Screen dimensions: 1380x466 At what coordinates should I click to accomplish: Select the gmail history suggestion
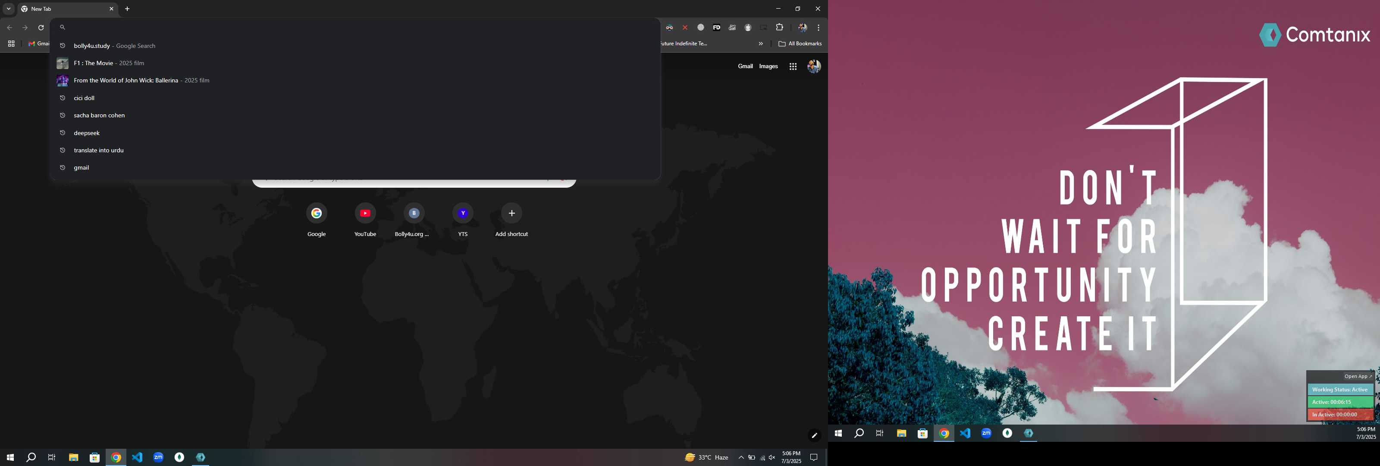(x=355, y=167)
